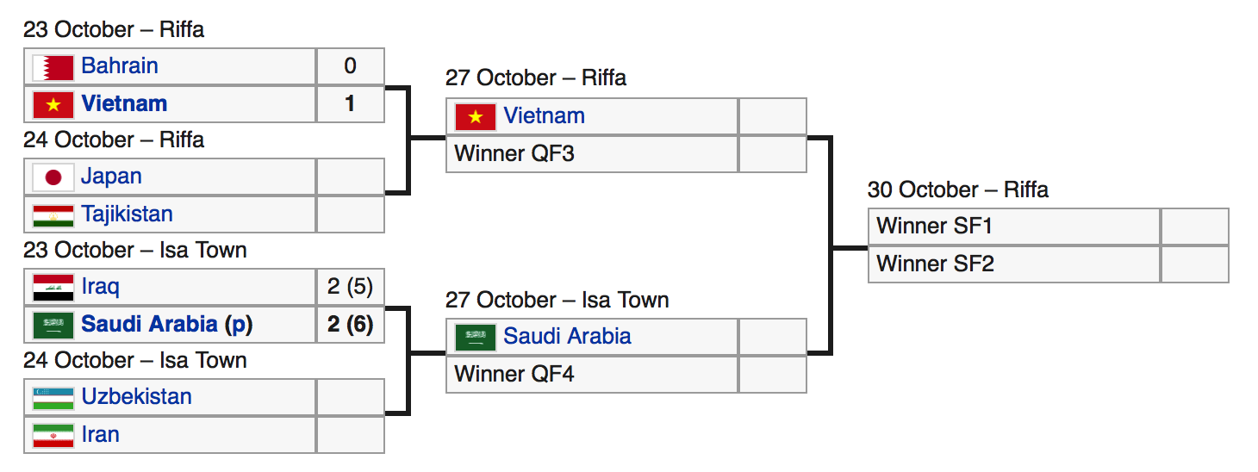Viewport: 1258px width, 472px height.
Task: Click Vietnam flag in the semifinal box
Action: [475, 116]
